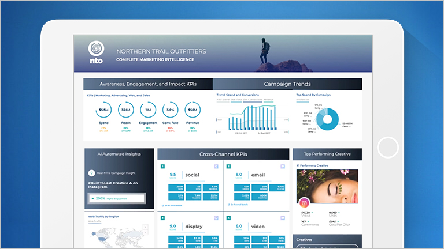Click the video 181M impressions tile
Screen dimensions: 444x249
[242, 239]
